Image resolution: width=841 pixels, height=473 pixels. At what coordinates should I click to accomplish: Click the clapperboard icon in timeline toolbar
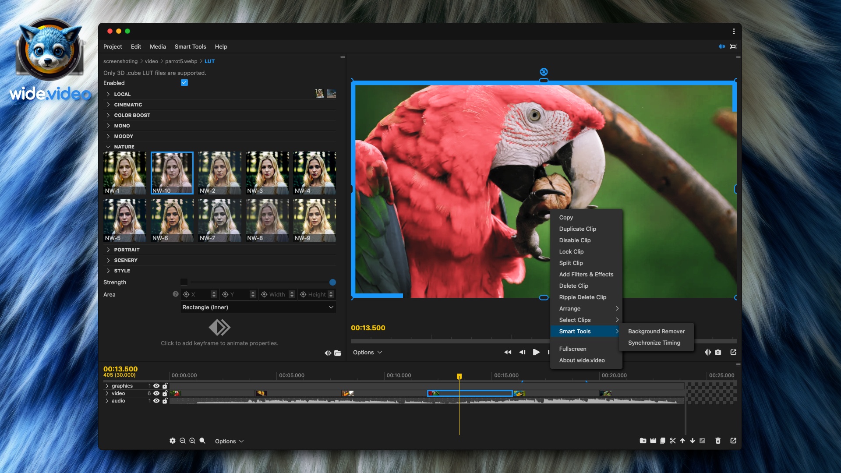653,441
